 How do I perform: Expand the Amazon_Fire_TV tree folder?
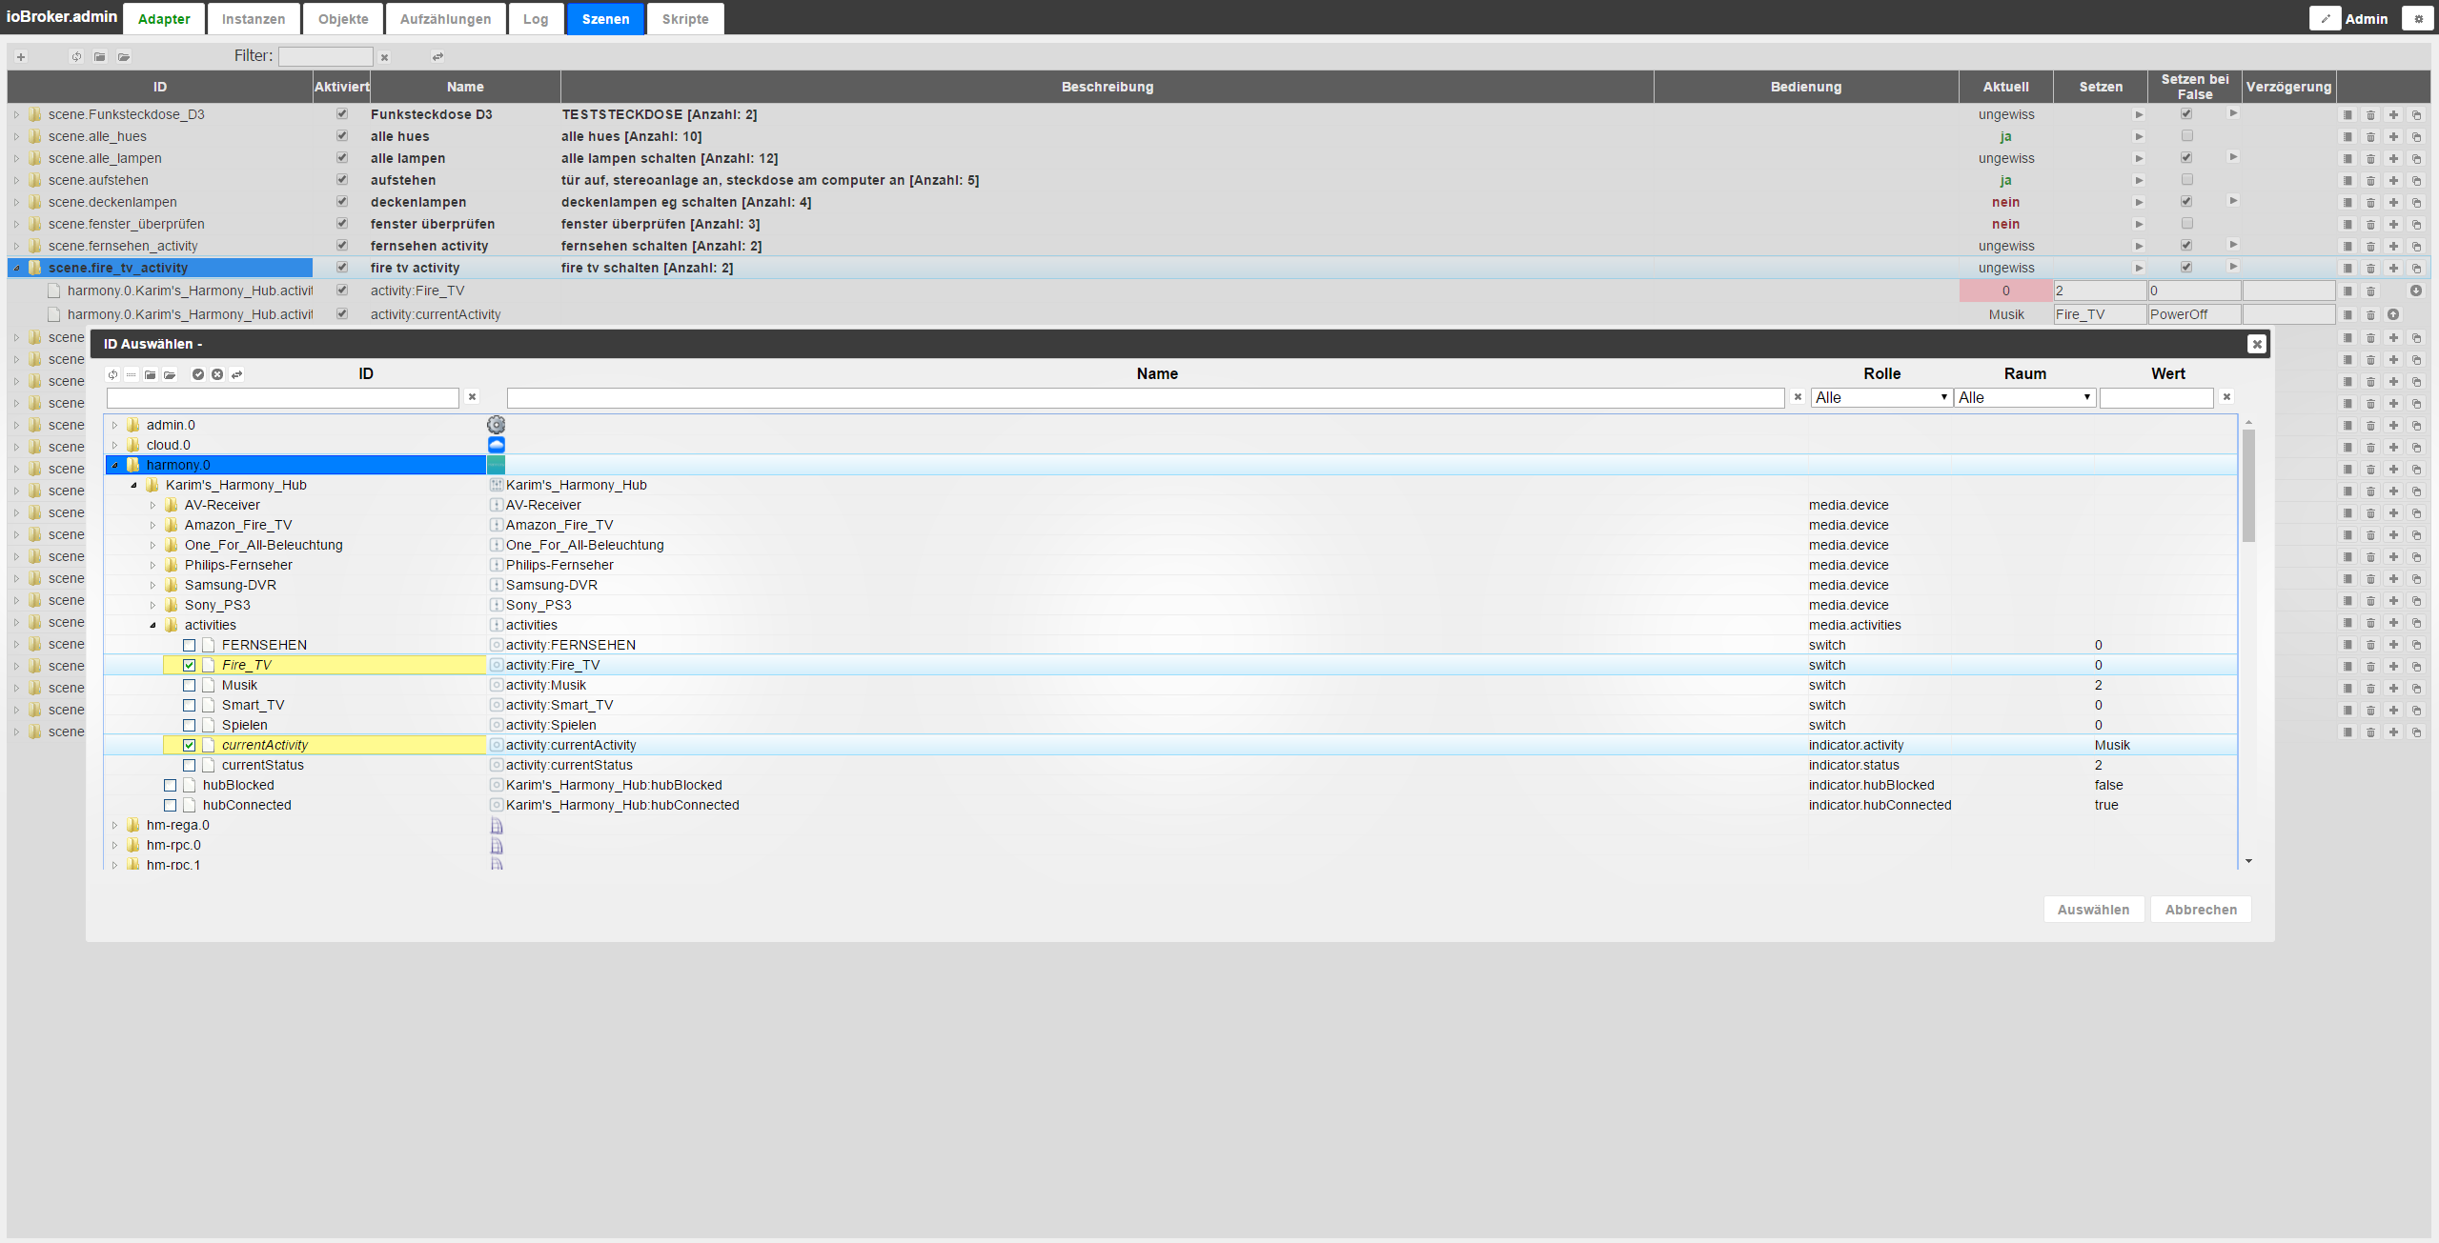click(x=152, y=526)
